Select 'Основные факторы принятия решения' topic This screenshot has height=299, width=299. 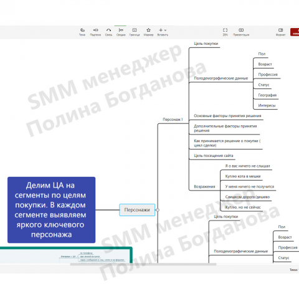(227, 116)
